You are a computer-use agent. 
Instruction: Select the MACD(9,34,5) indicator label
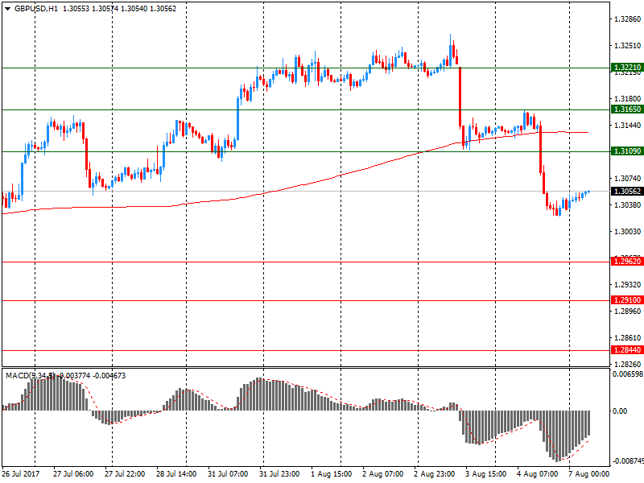pyautogui.click(x=30, y=376)
